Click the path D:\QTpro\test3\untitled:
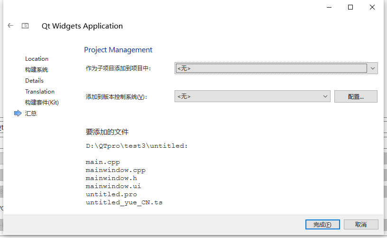The width and height of the screenshot is (387, 238). coord(137,146)
